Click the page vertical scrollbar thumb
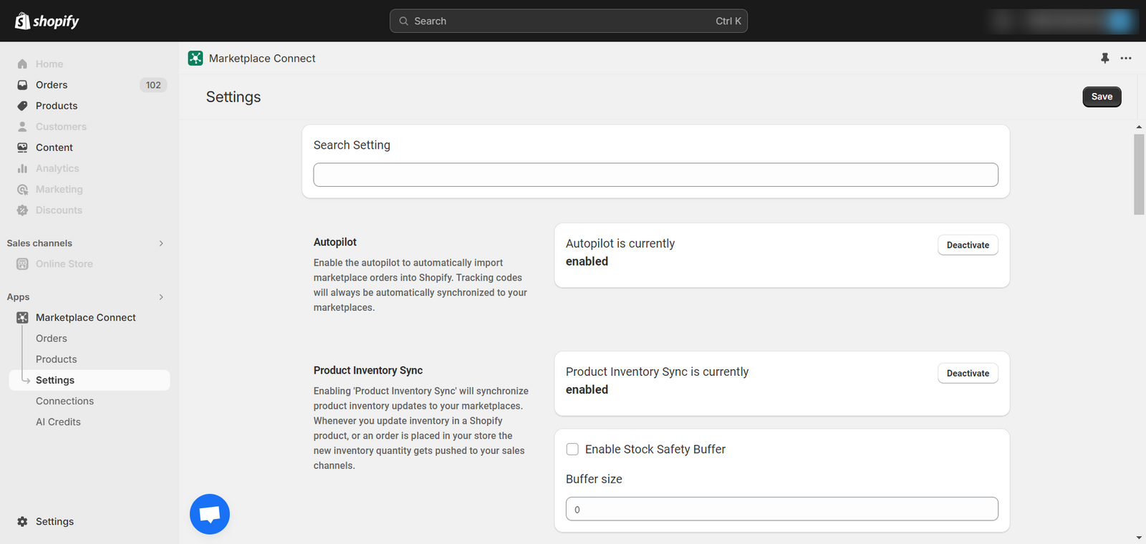This screenshot has width=1146, height=544. 1139,174
